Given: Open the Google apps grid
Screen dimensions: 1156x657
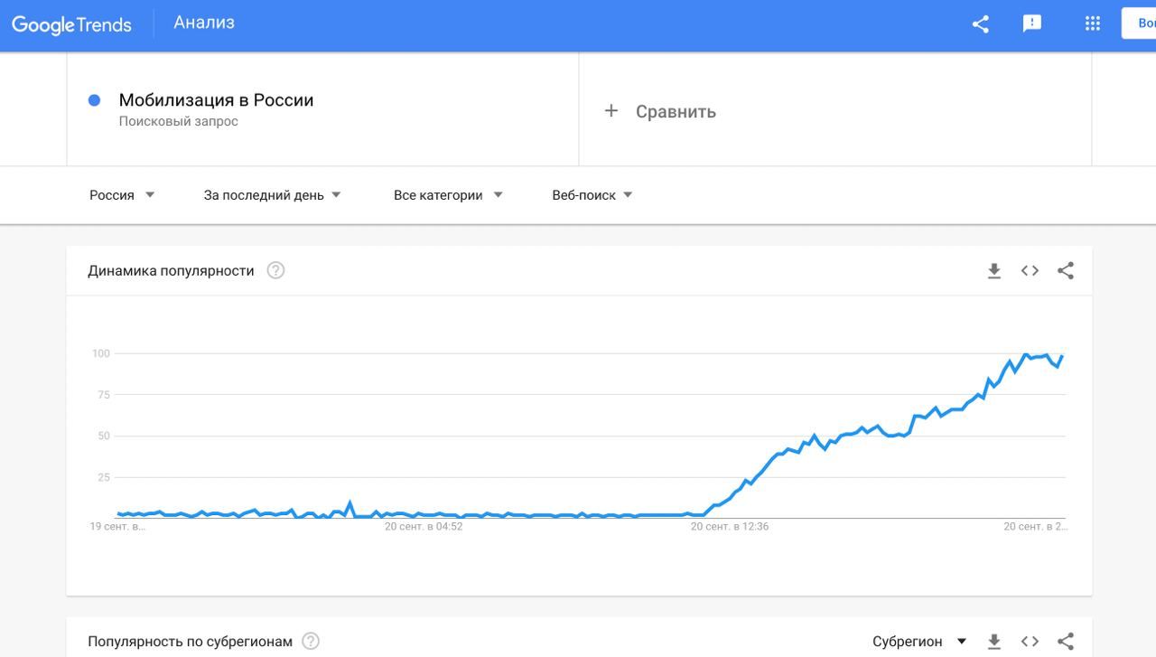Looking at the screenshot, I should click(x=1093, y=24).
